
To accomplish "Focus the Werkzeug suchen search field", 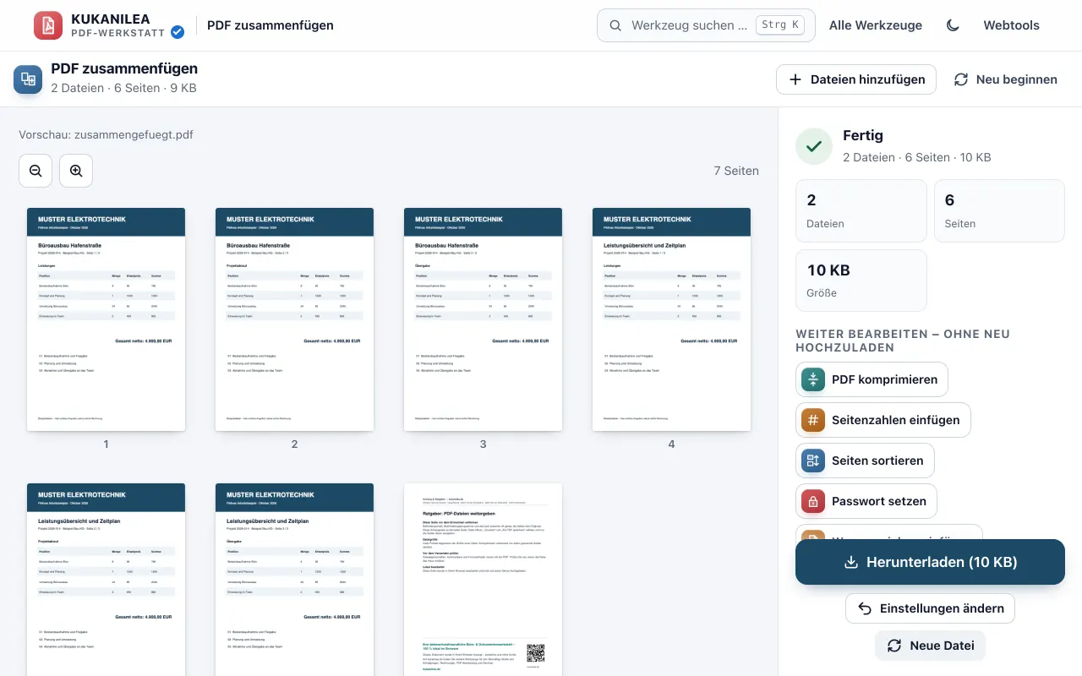I will tap(706, 25).
